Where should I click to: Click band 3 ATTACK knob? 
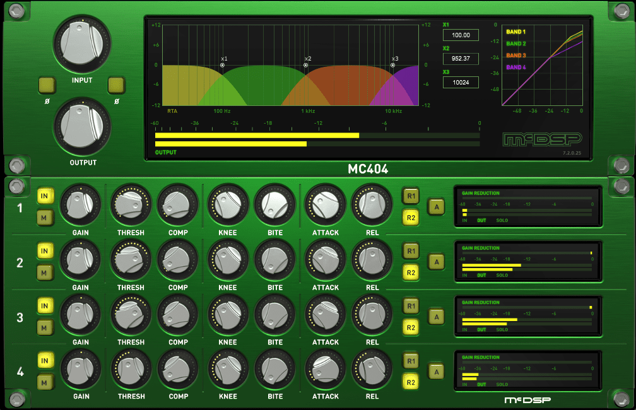pyautogui.click(x=326, y=315)
